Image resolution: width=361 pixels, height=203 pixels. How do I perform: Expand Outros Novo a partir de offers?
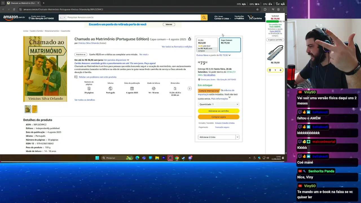[213, 55]
